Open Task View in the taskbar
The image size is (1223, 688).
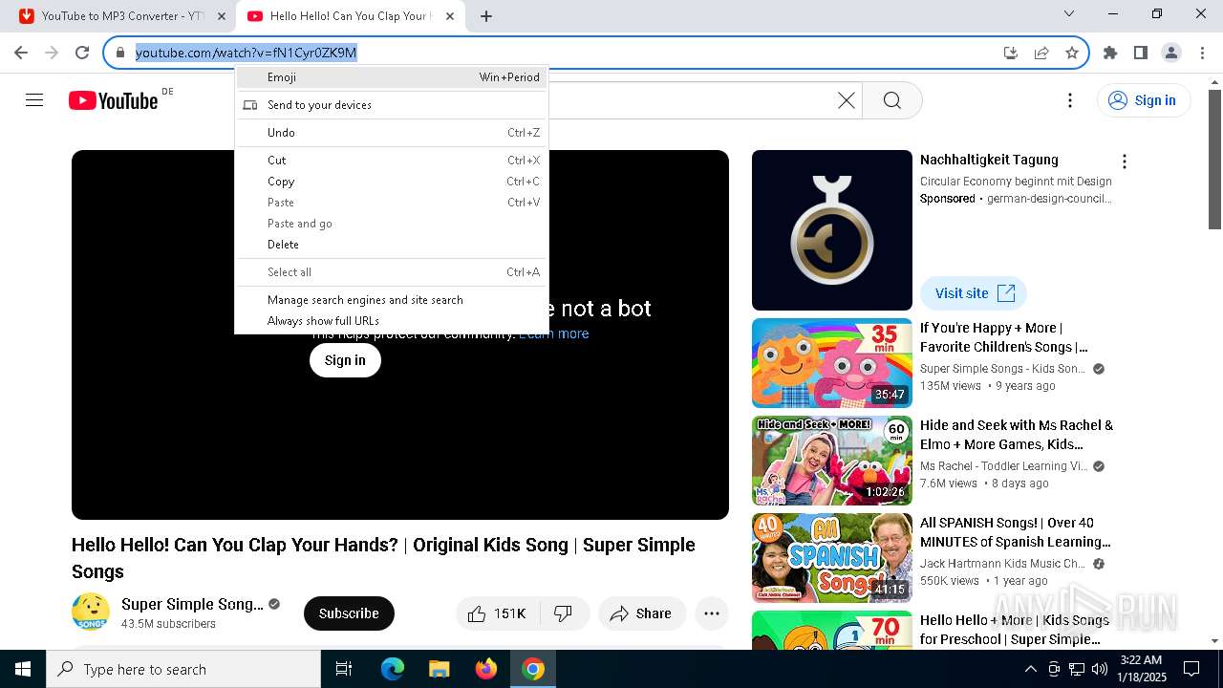(344, 669)
